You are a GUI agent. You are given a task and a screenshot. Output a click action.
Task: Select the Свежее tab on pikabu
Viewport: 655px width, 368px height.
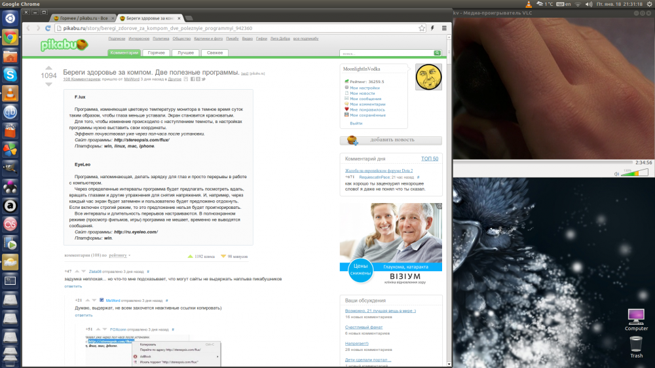tap(215, 52)
